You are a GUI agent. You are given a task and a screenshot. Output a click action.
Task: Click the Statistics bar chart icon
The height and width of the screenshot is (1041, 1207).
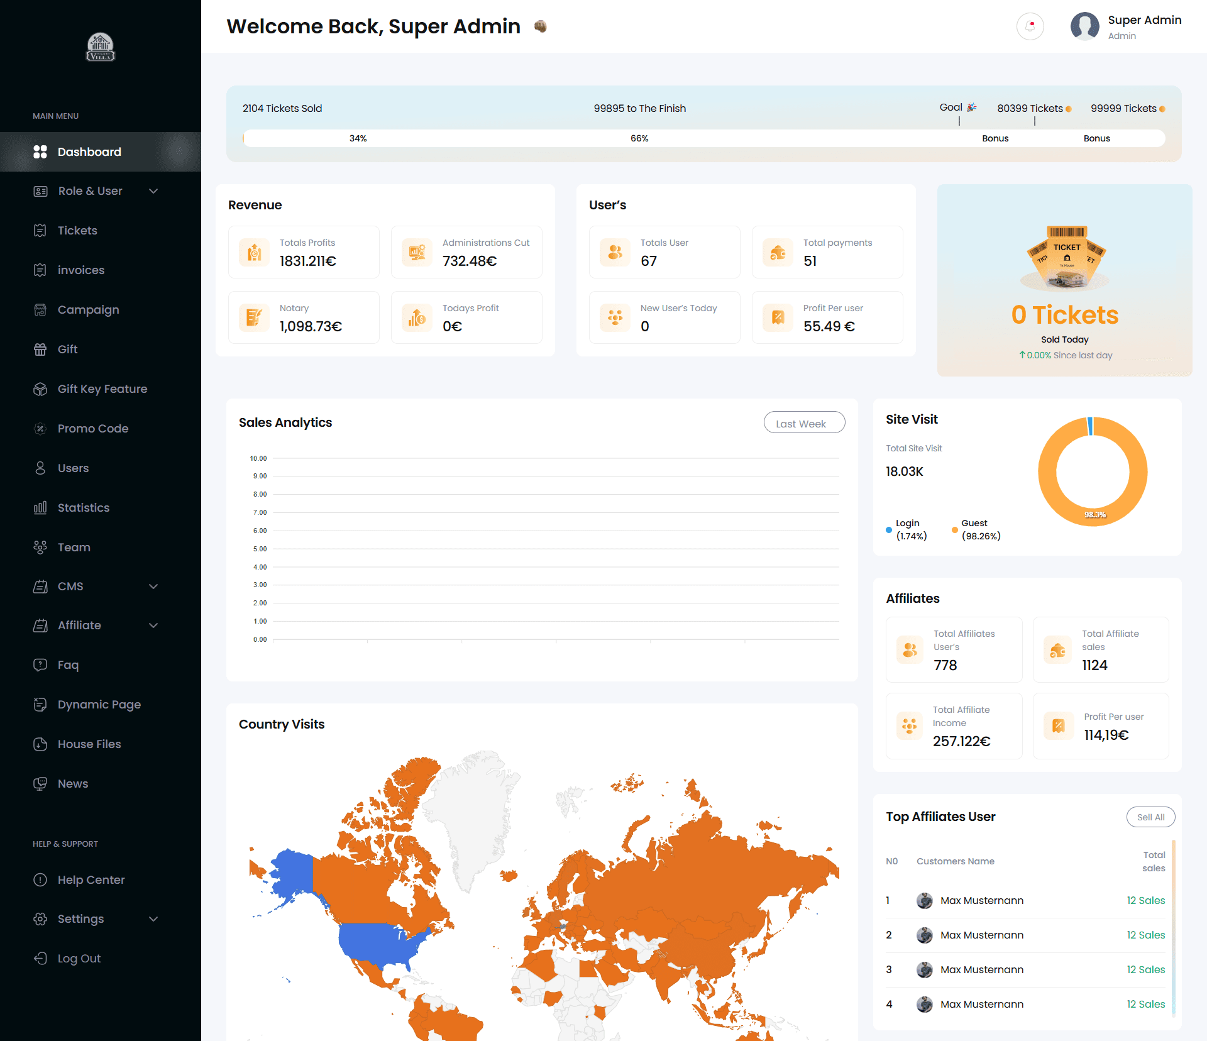[40, 508]
